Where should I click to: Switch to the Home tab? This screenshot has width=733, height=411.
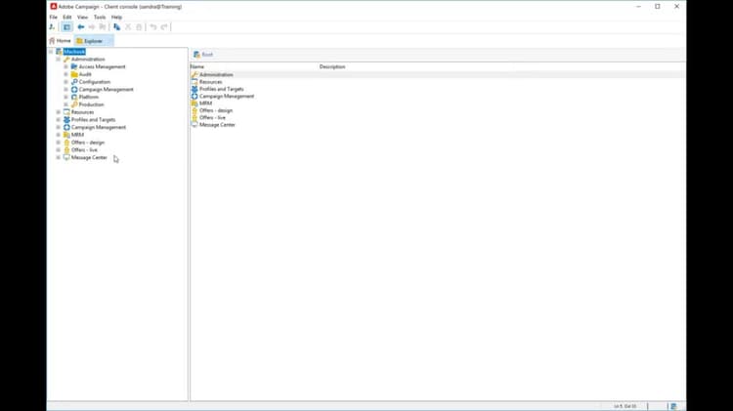61,41
